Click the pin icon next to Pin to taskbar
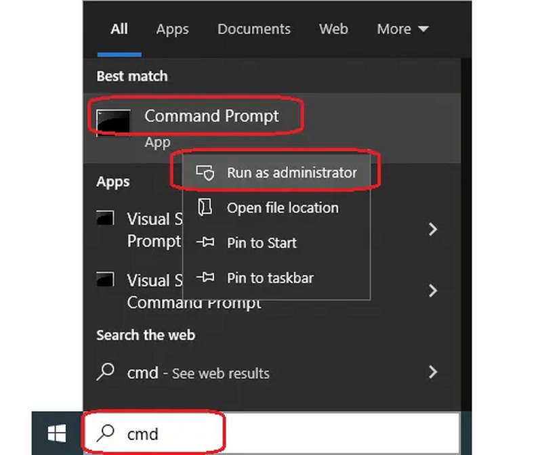 [205, 277]
